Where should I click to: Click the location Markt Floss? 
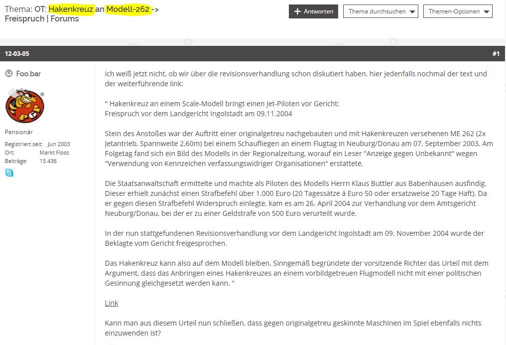[54, 153]
